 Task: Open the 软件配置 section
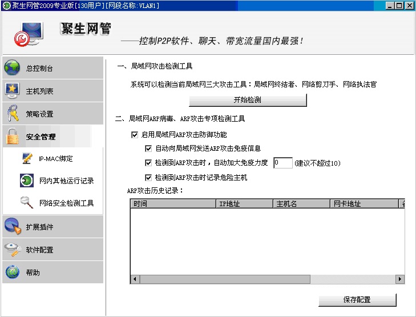(53, 250)
